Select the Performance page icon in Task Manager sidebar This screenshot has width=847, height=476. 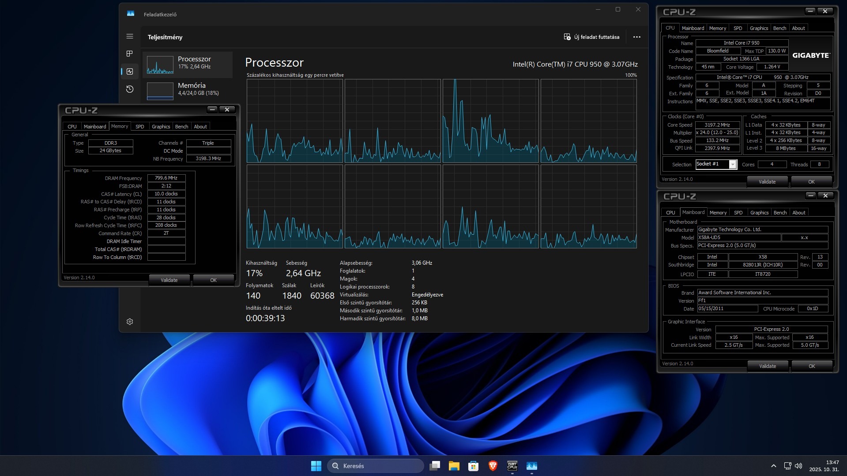[130, 71]
